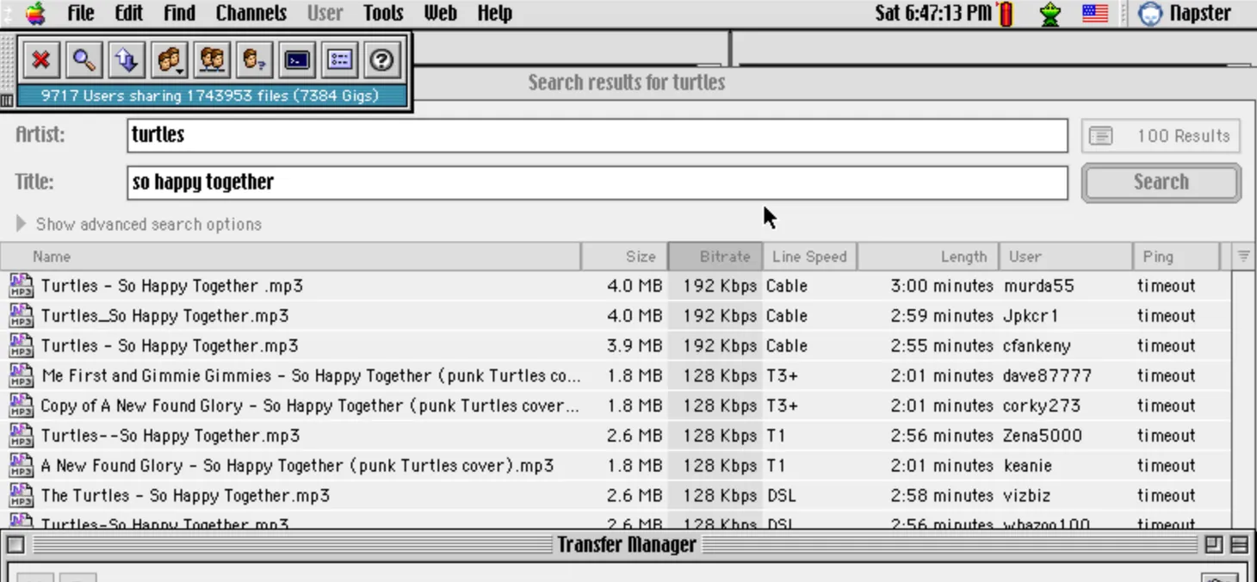Click MP3 icon for Copy of A New Found Glory
The image size is (1257, 582).
[x=22, y=406]
